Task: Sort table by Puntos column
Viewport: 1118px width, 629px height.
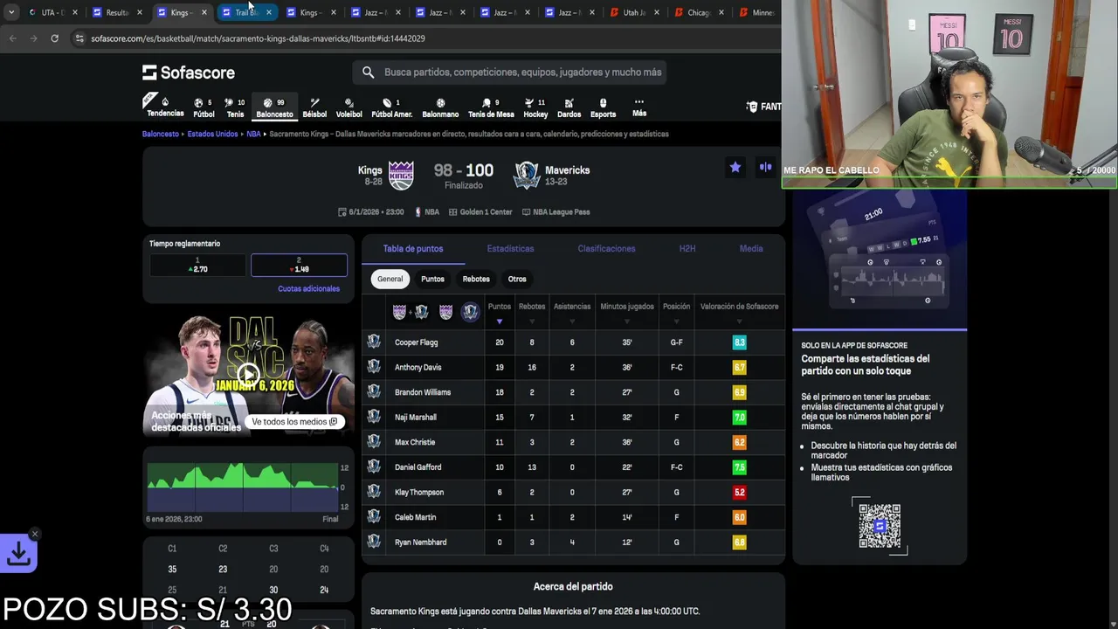Action: [500, 313]
